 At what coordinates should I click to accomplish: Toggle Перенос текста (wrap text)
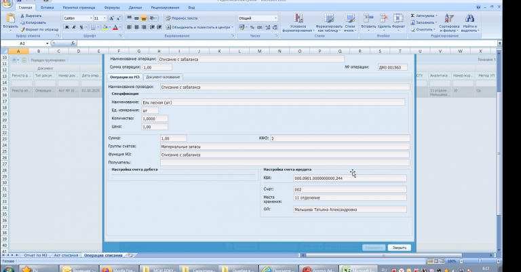(182, 18)
